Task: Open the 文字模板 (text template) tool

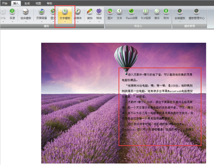Action: 65,12
